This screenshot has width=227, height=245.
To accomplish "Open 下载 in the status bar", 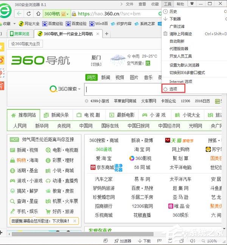I will click(144, 241).
